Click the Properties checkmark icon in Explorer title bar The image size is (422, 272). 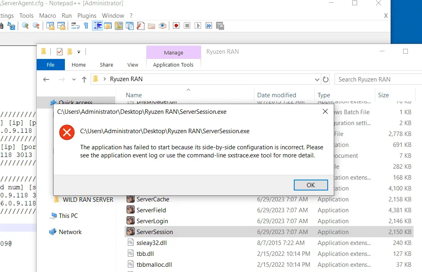60,52
